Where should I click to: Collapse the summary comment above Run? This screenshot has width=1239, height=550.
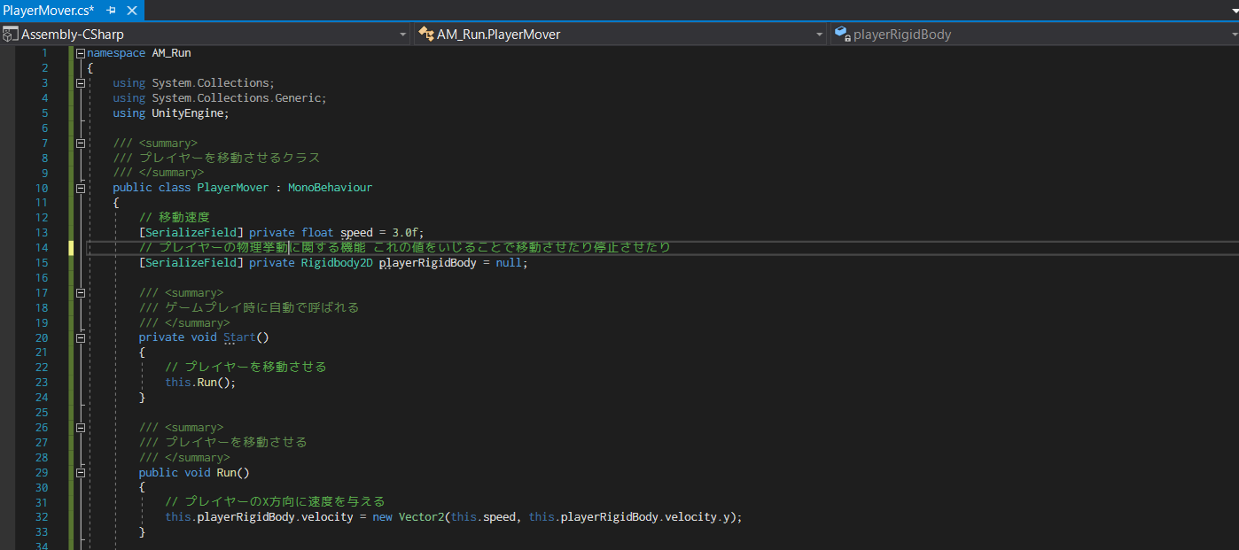(81, 428)
